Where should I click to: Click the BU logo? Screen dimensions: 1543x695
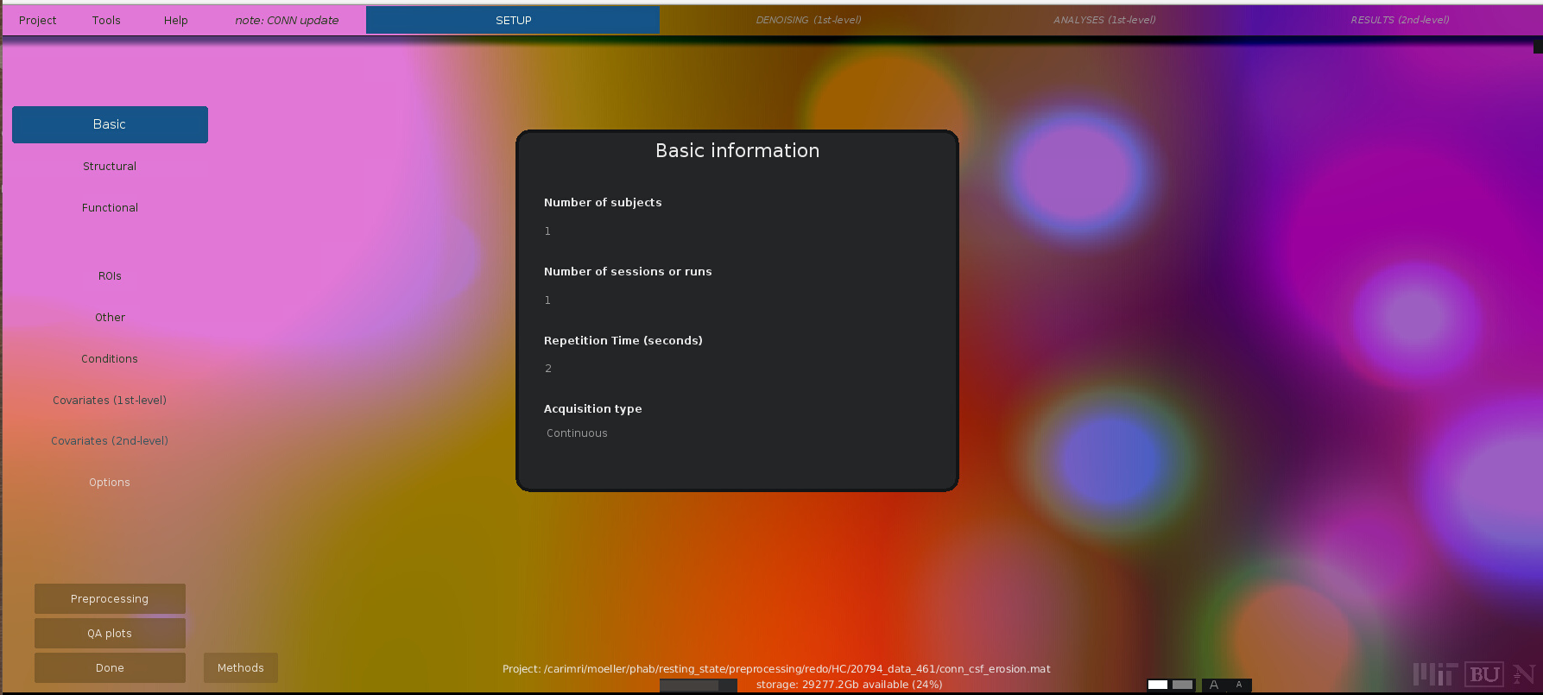click(1484, 674)
